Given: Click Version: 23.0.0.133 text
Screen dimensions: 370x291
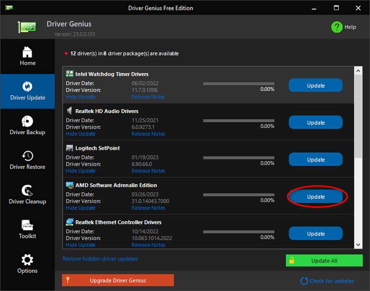Looking at the screenshot, I should [x=74, y=34].
